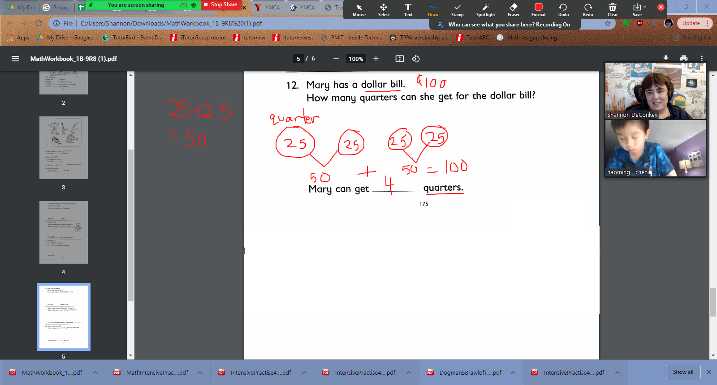Open TutorBird - Event D... bookmark
This screenshot has width=717, height=385.
click(133, 38)
